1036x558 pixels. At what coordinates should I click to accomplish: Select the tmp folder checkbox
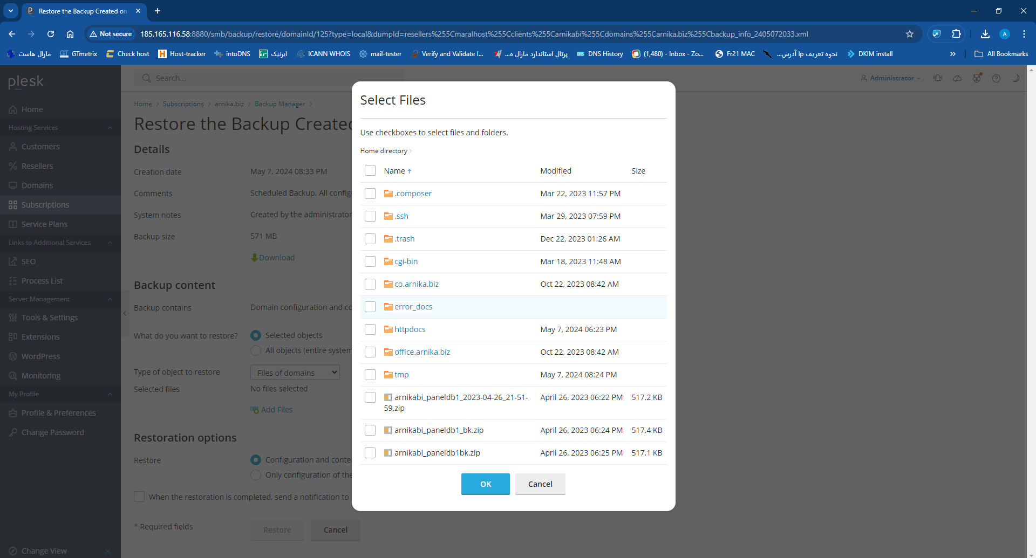point(370,375)
